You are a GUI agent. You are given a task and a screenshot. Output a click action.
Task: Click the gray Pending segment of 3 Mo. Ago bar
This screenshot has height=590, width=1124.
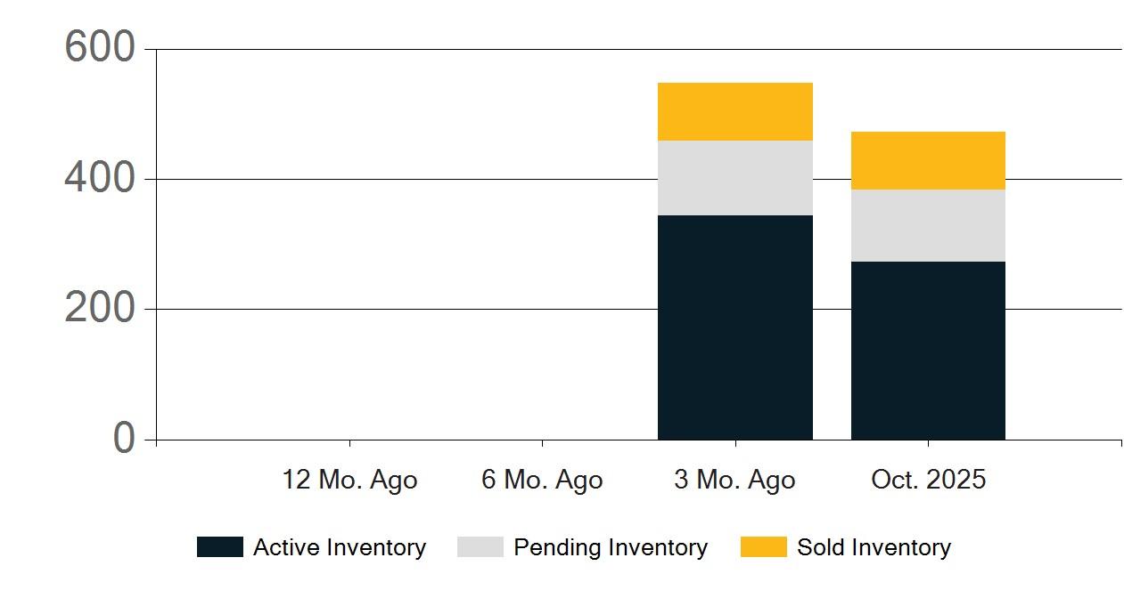(734, 178)
